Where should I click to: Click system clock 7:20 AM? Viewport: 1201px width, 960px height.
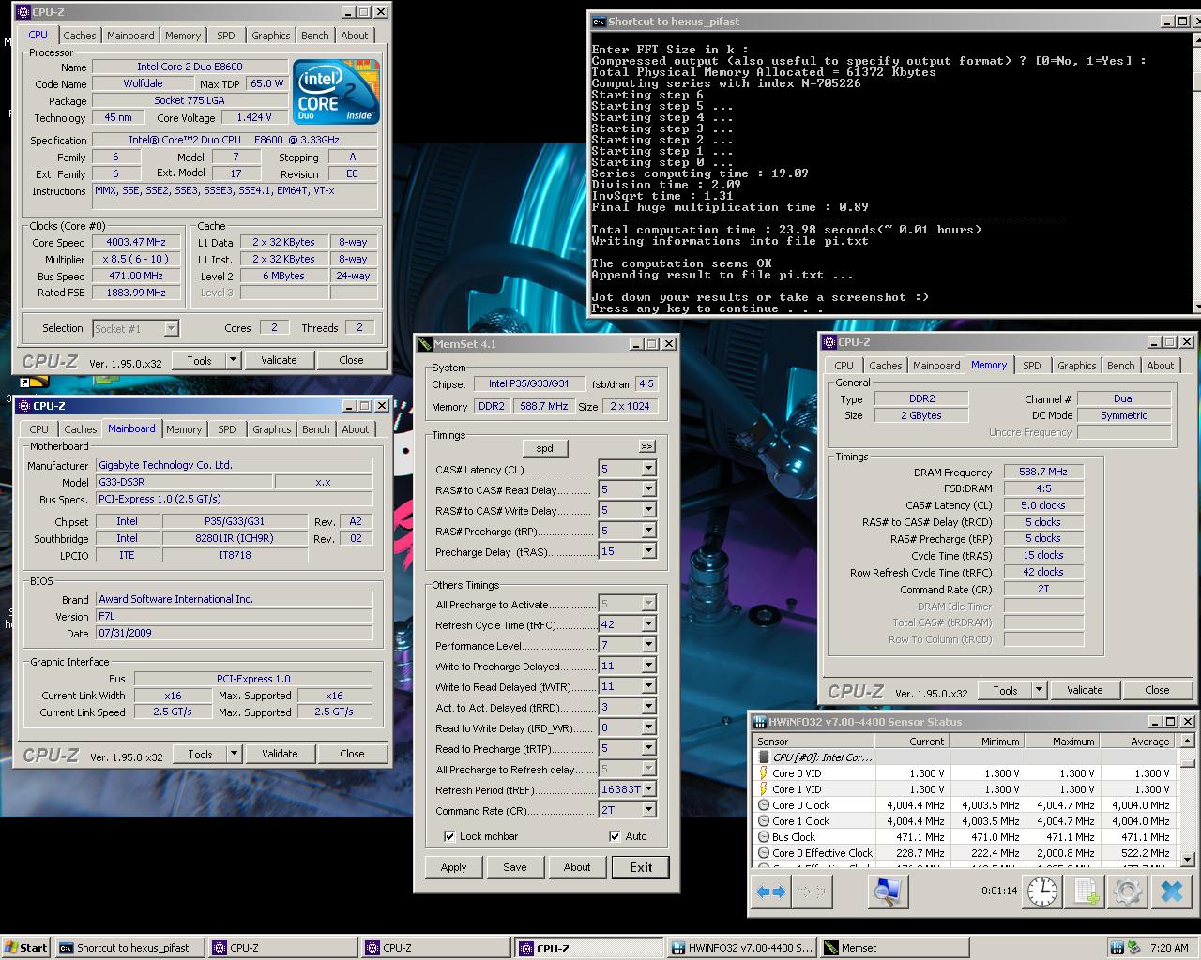coord(1169,948)
